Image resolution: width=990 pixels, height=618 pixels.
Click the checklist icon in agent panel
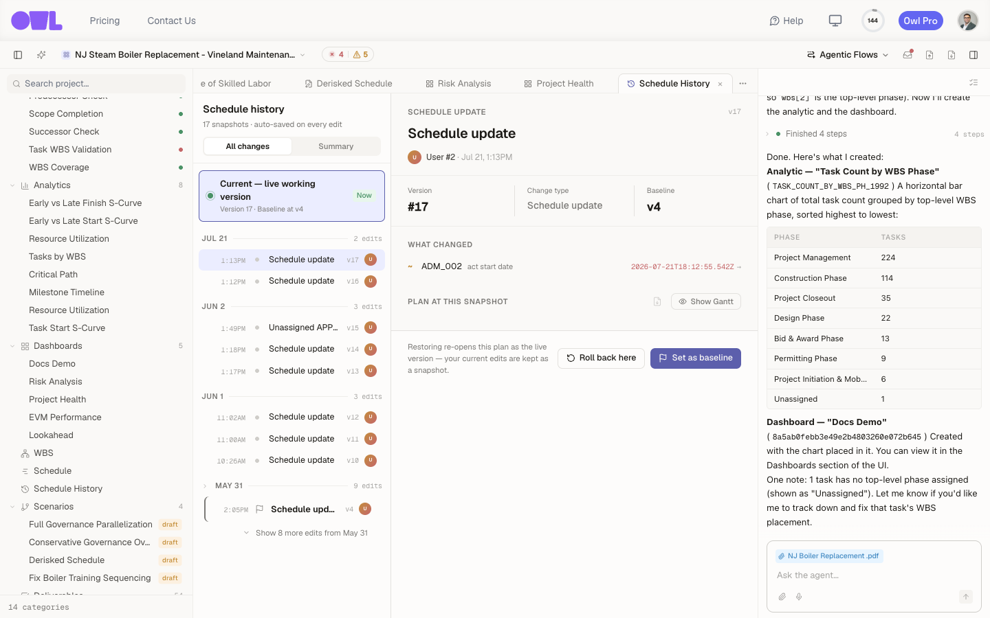point(973,82)
